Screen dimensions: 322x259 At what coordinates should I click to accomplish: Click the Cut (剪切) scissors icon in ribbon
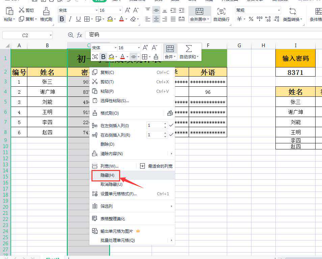tap(22, 10)
